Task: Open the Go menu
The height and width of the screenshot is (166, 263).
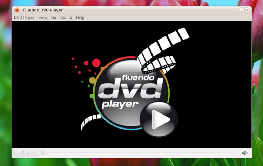Action: coord(54,18)
